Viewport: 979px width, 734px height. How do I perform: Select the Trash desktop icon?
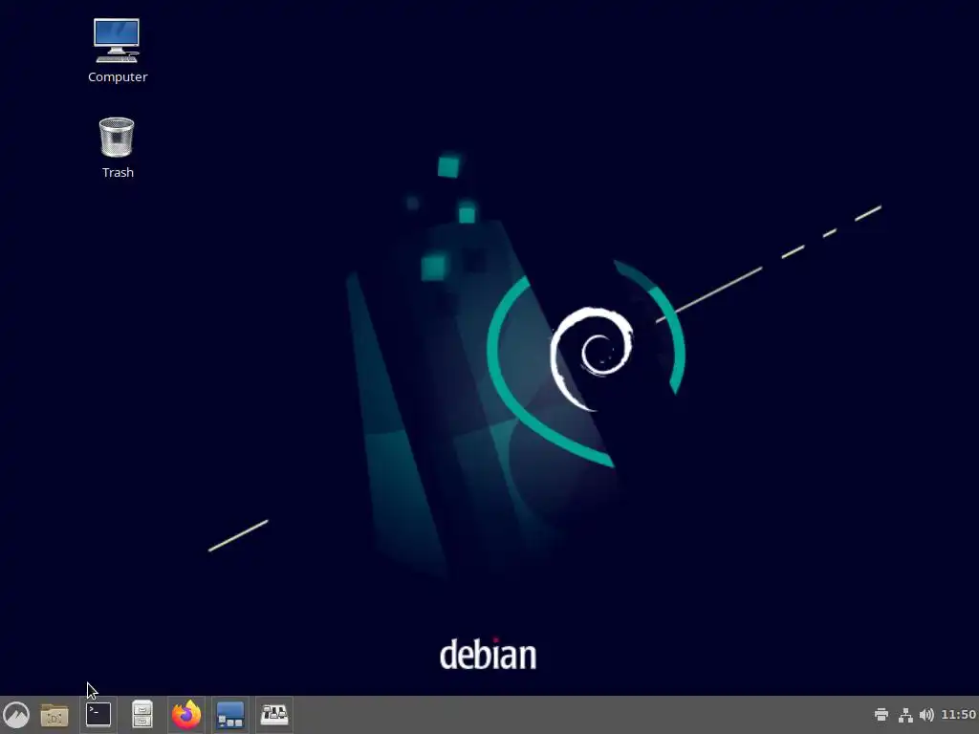point(117,137)
